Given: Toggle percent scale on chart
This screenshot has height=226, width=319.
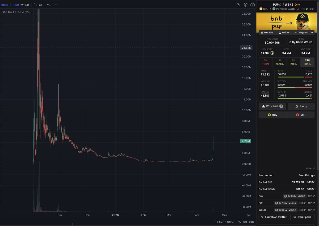Looking at the screenshot, I should pyautogui.click(x=239, y=221).
